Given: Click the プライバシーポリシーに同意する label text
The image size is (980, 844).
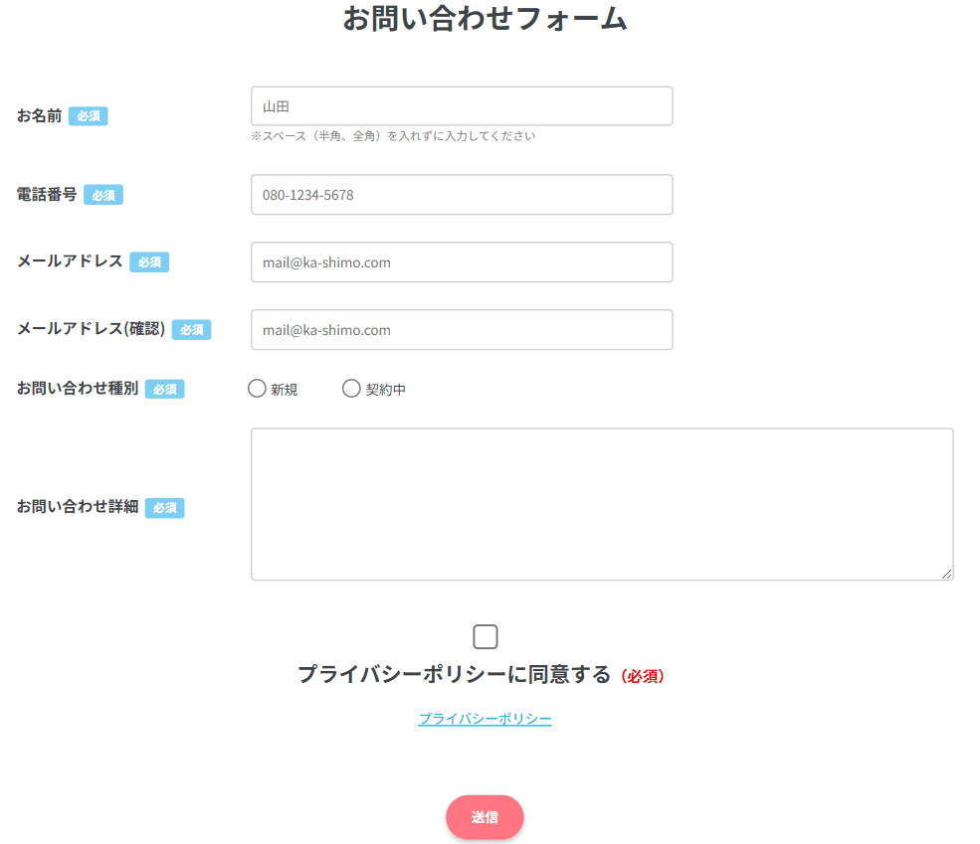Looking at the screenshot, I should (455, 675).
